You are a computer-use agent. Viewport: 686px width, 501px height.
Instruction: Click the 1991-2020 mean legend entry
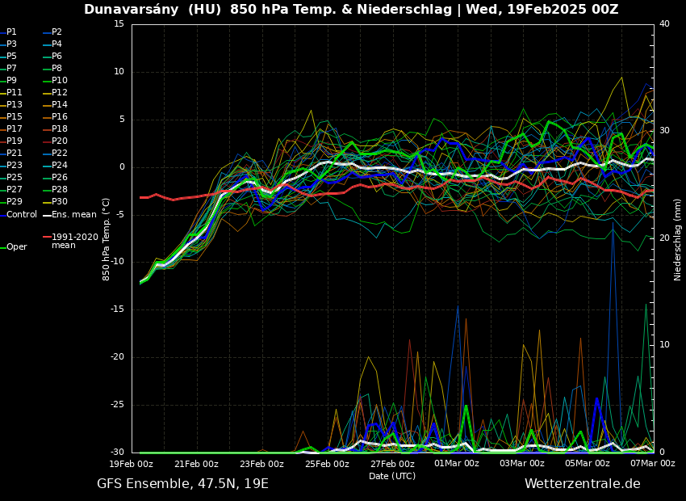coord(74,241)
